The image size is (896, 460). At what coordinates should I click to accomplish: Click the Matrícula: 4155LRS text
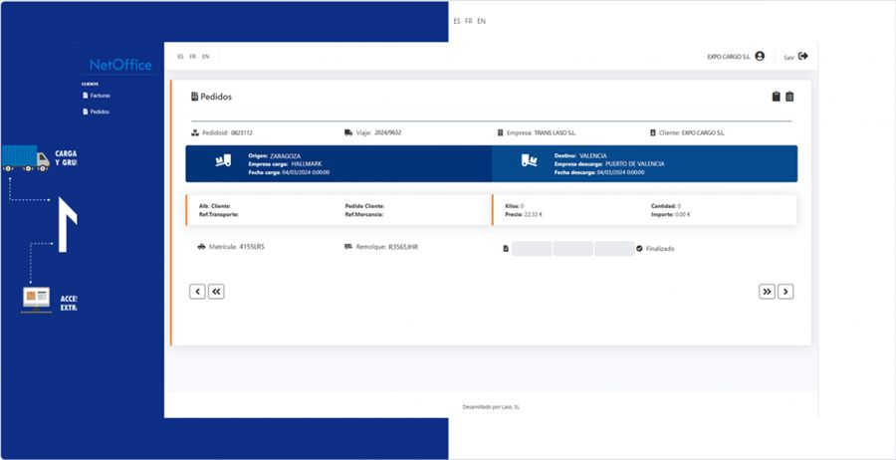(237, 247)
